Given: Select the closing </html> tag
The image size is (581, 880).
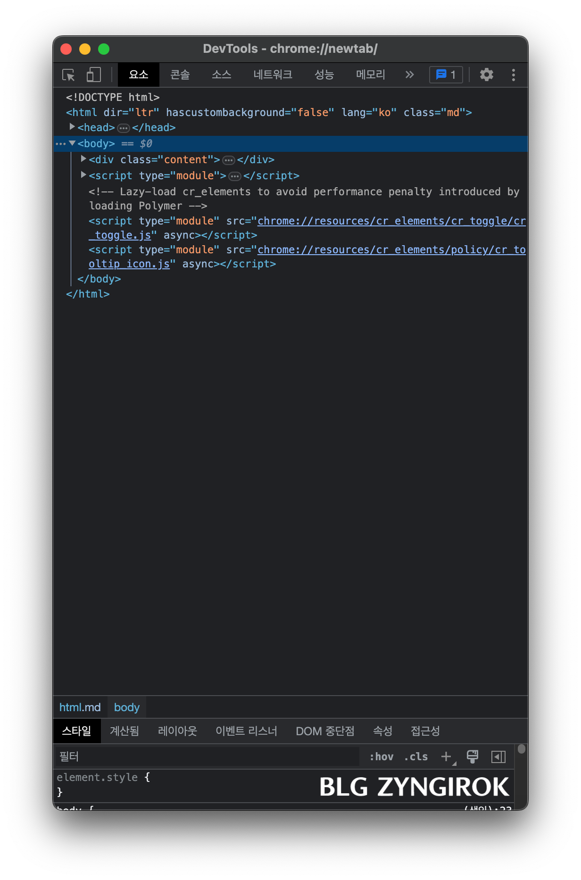Looking at the screenshot, I should [88, 294].
